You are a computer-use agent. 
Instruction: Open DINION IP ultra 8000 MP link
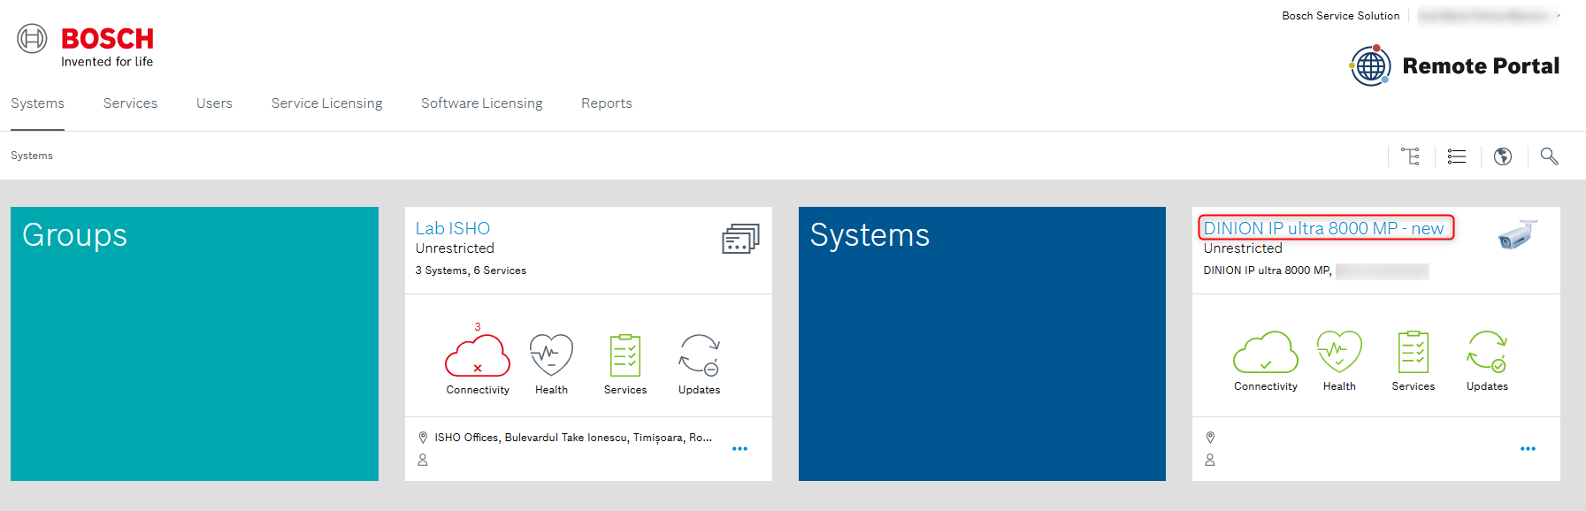(1323, 228)
